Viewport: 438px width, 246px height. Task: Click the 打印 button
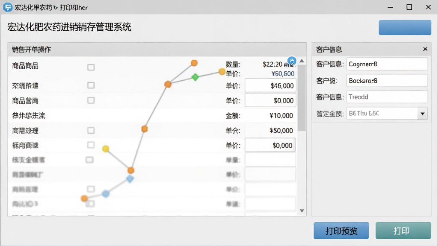(403, 231)
